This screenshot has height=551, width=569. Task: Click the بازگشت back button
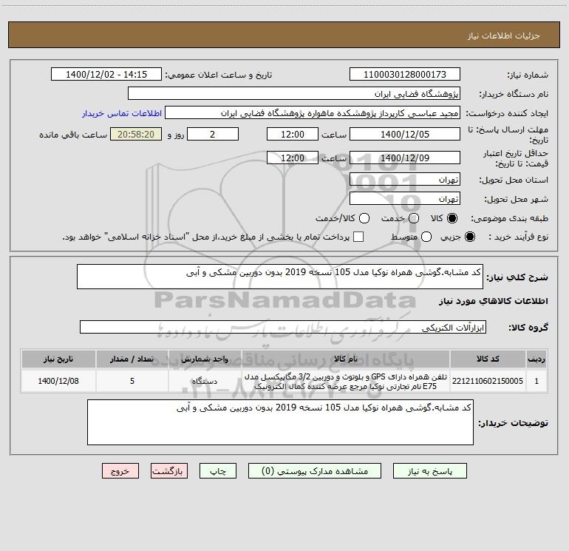pos(169,471)
